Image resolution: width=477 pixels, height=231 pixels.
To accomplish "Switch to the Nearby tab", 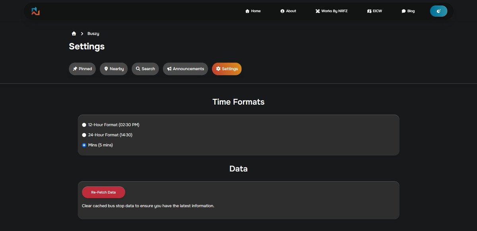I will (x=114, y=69).
